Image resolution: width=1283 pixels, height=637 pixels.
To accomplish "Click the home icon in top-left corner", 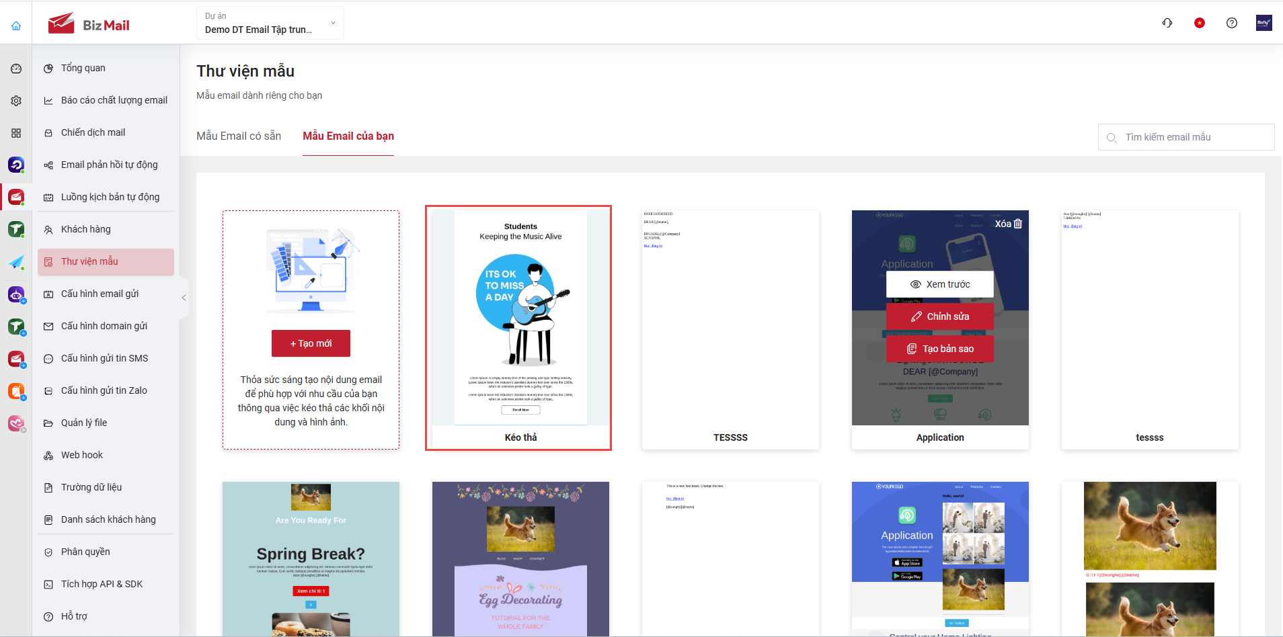I will tap(16, 26).
